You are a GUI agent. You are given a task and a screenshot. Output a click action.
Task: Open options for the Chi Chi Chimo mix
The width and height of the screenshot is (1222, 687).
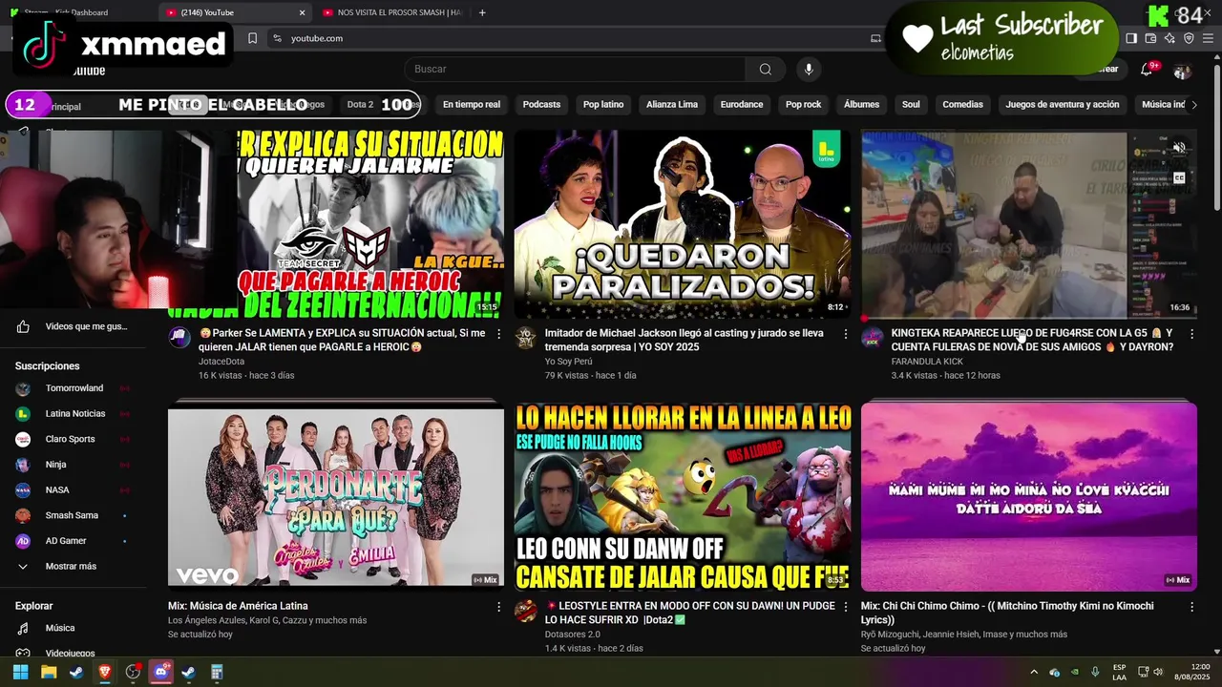1191,607
